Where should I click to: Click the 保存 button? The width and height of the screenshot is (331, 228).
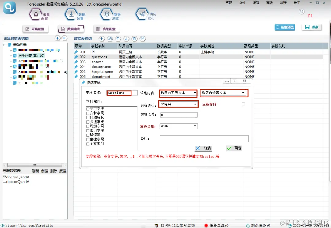click(312, 27)
